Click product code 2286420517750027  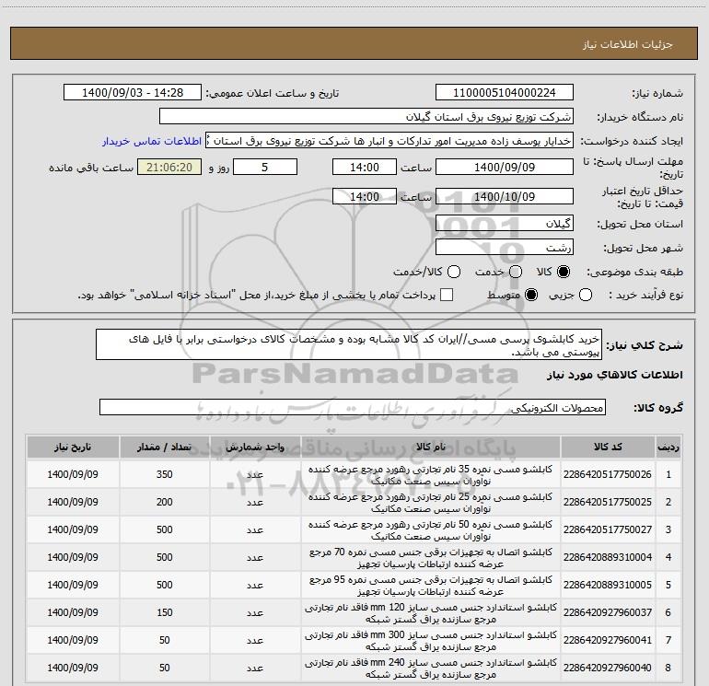pyautogui.click(x=608, y=530)
